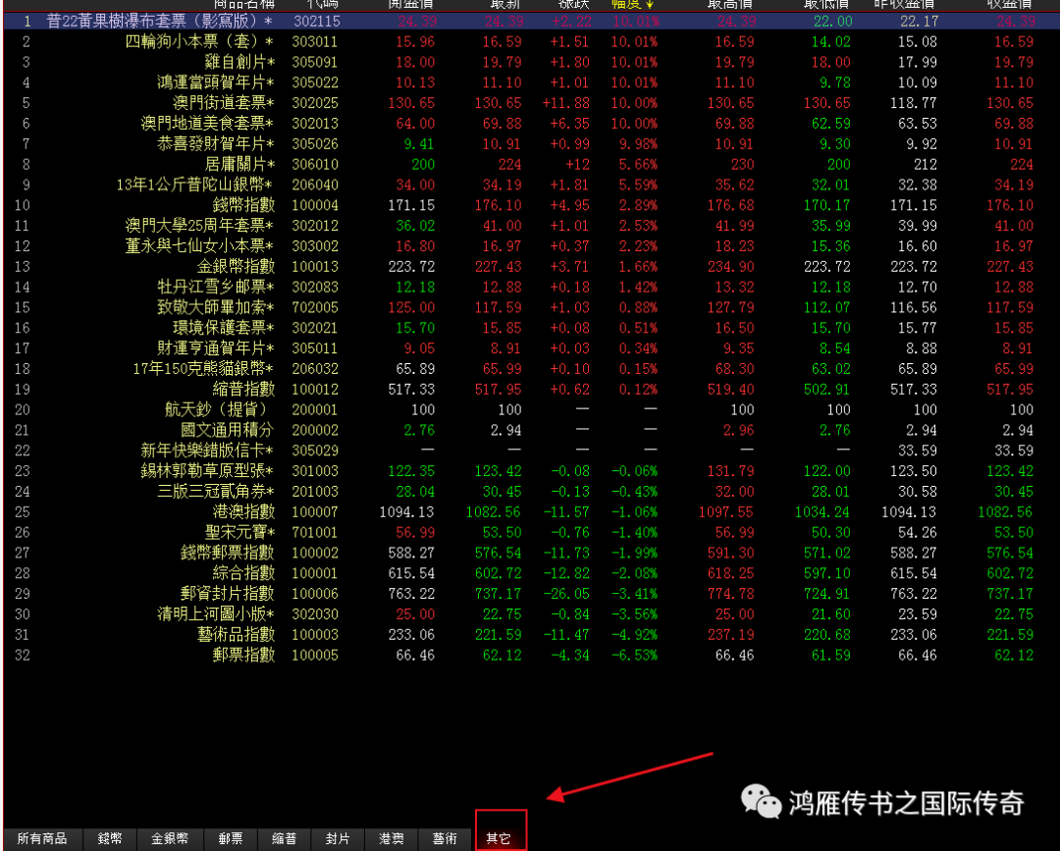Open 錫林郭勒草原型張 quote row

click(x=531, y=471)
